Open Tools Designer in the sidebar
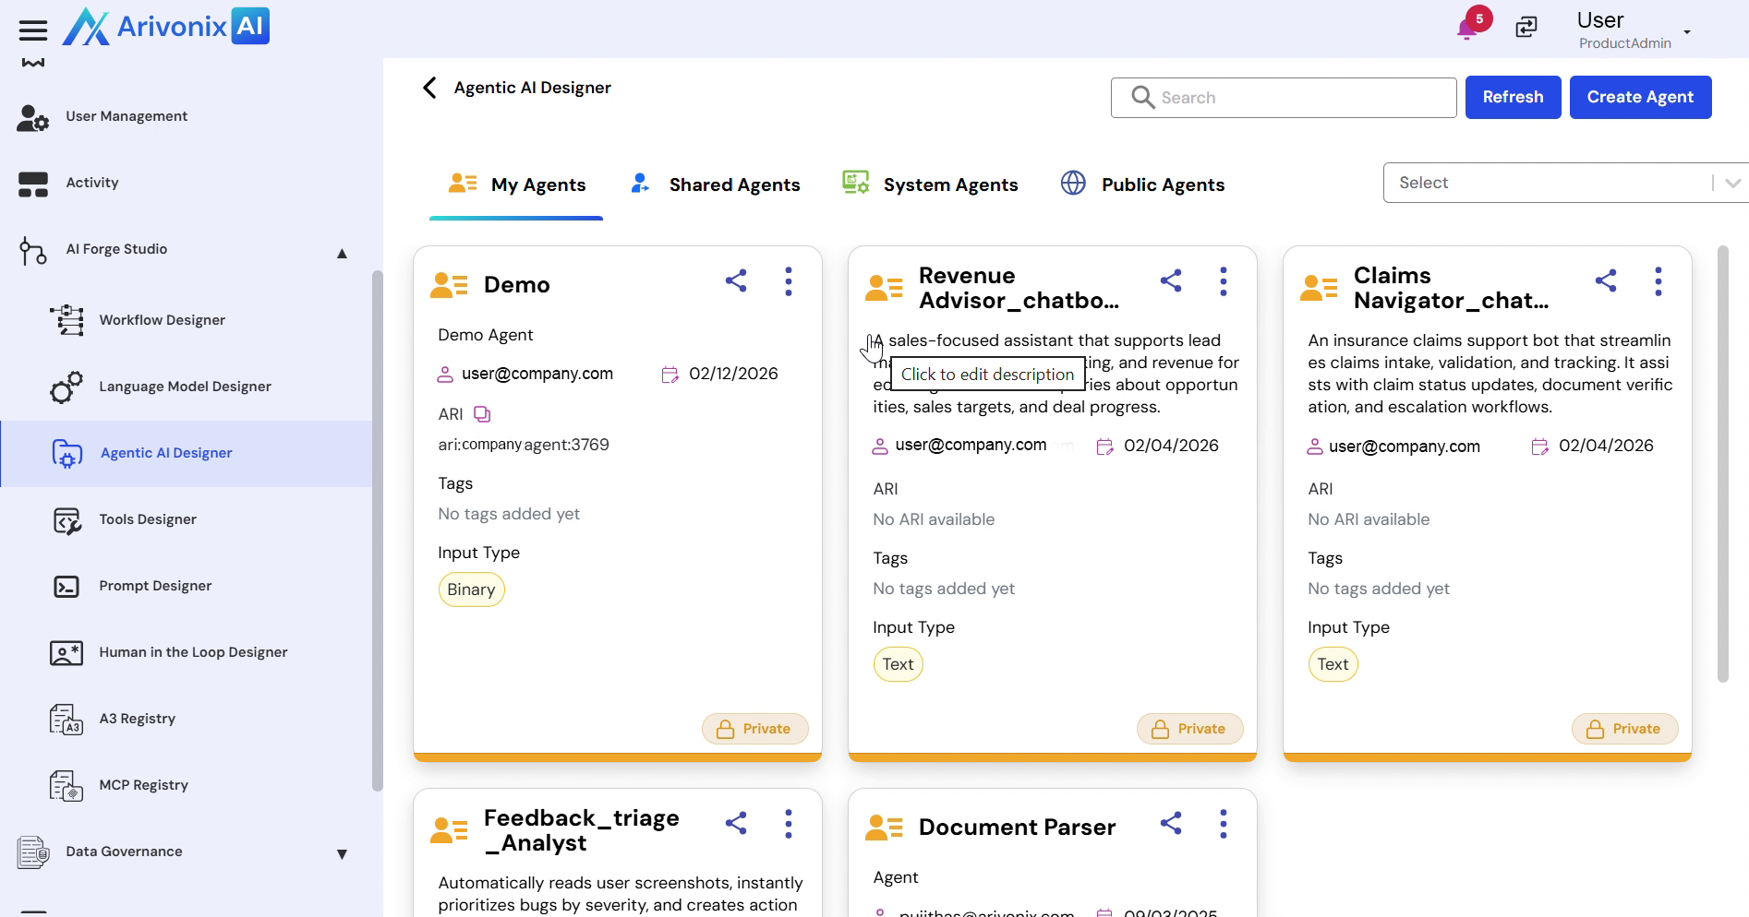Image resolution: width=1749 pixels, height=917 pixels. click(148, 519)
